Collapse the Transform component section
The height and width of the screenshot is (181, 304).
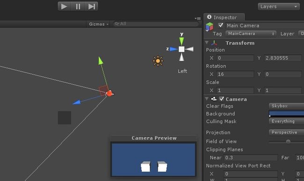pos(207,43)
